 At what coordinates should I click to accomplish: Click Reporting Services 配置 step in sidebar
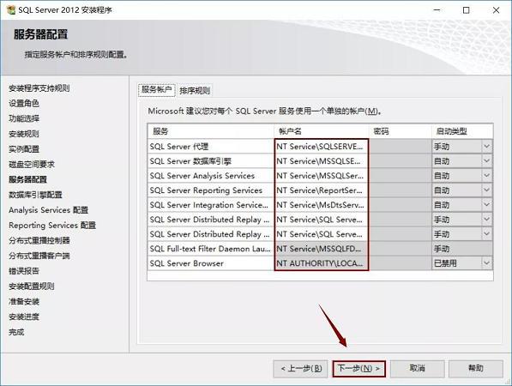52,226
